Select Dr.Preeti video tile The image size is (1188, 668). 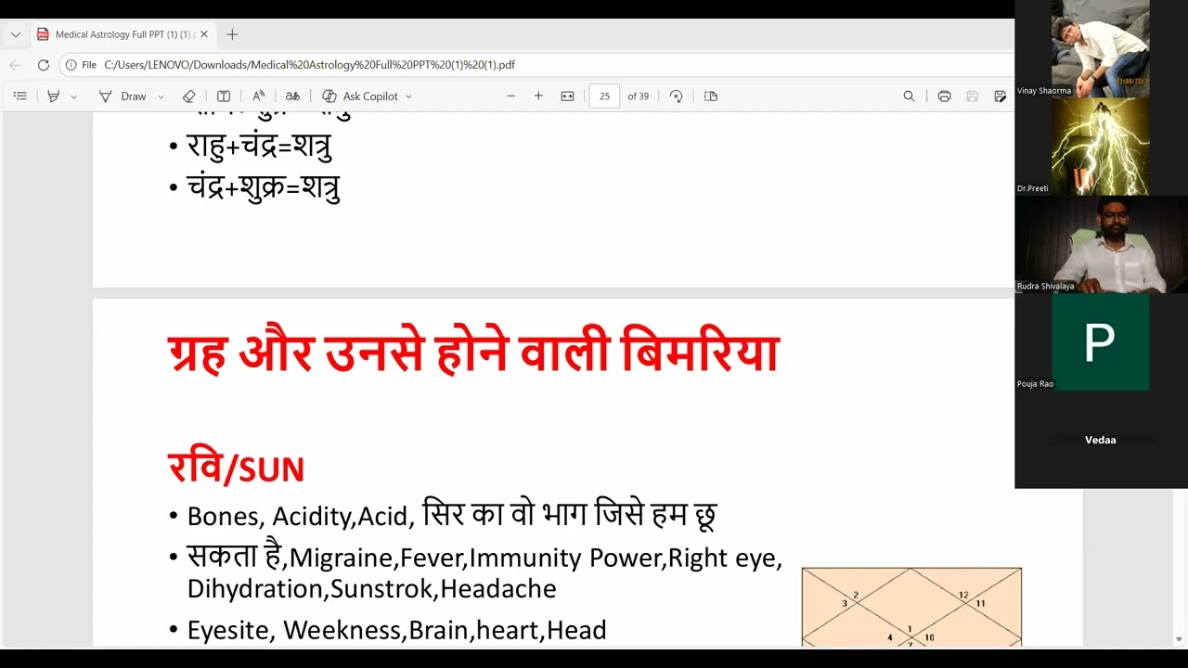[x=1101, y=147]
